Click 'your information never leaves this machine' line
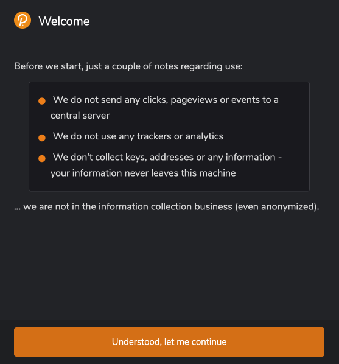The height and width of the screenshot is (364, 339). pyautogui.click(x=143, y=173)
